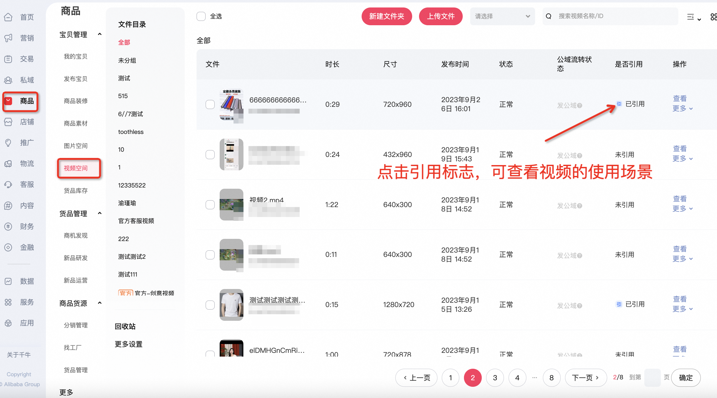Screen dimensions: 717x398
Task: Check the 432x960 video row checkbox
Action: tap(210, 154)
